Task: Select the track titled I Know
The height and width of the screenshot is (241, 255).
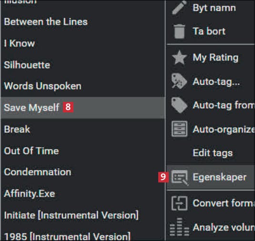Action: coord(83,43)
